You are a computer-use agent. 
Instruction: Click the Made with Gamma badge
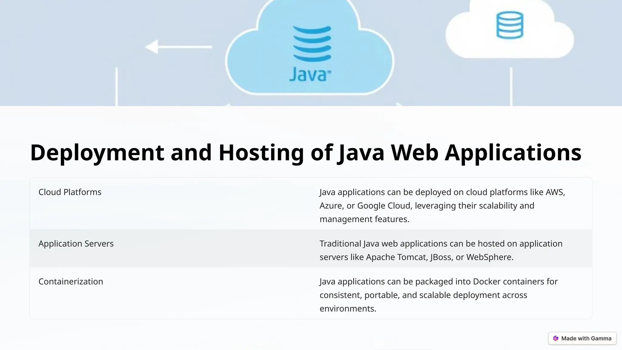(x=582, y=338)
